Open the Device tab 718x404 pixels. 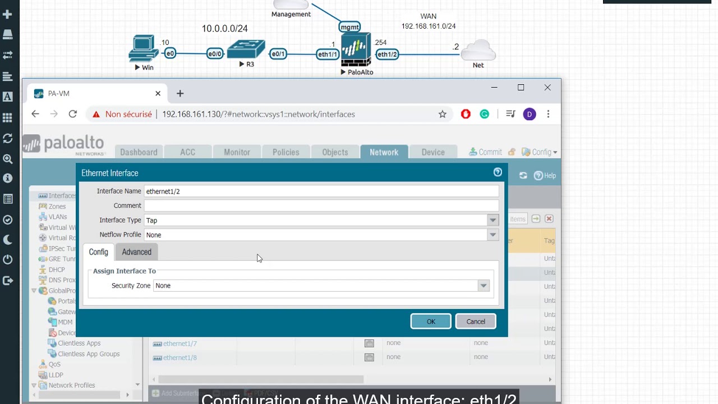[432, 152]
